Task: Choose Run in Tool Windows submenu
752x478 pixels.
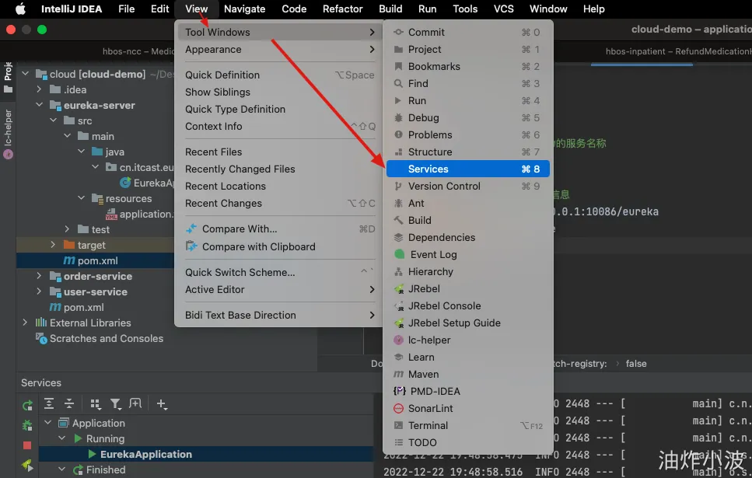Action: click(467, 101)
